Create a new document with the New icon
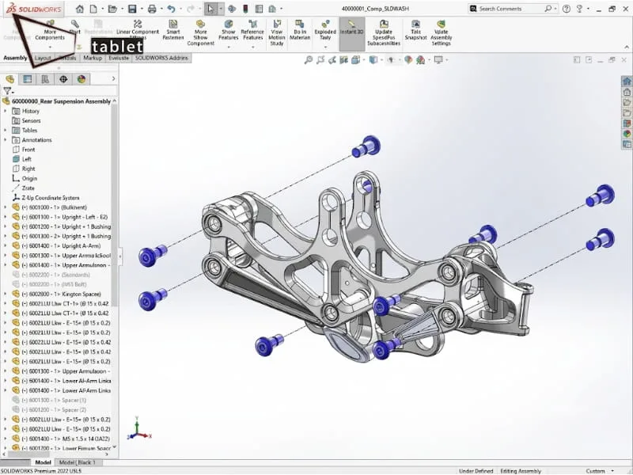Screen dimensions: 633x475 click(93, 9)
